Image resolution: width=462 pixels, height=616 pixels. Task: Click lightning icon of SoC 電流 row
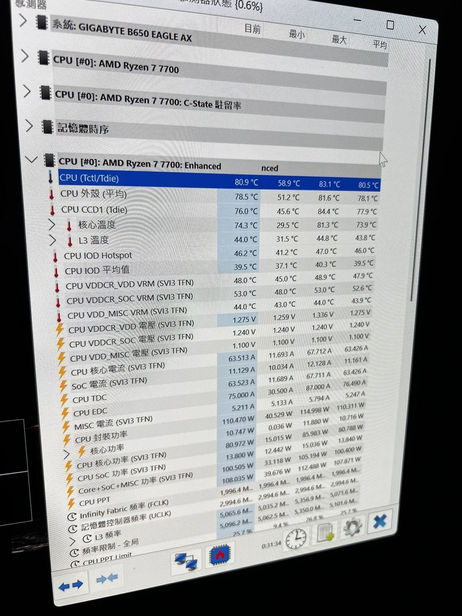63,387
